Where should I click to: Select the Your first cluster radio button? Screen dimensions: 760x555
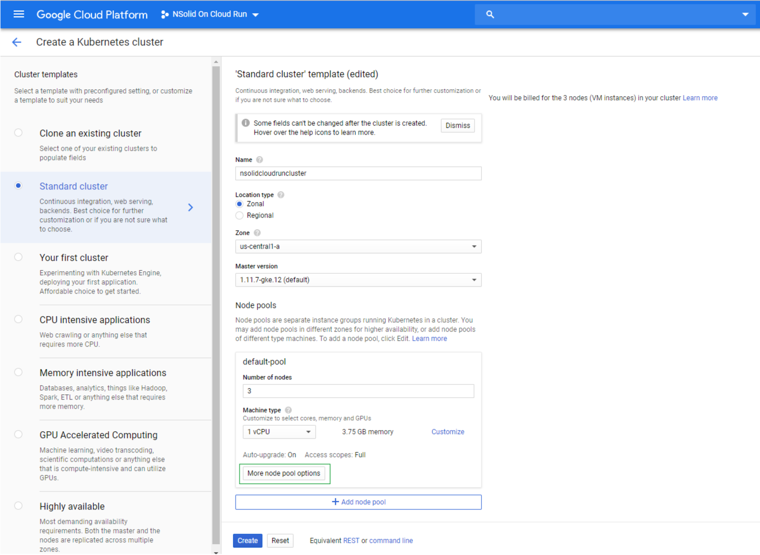point(18,257)
